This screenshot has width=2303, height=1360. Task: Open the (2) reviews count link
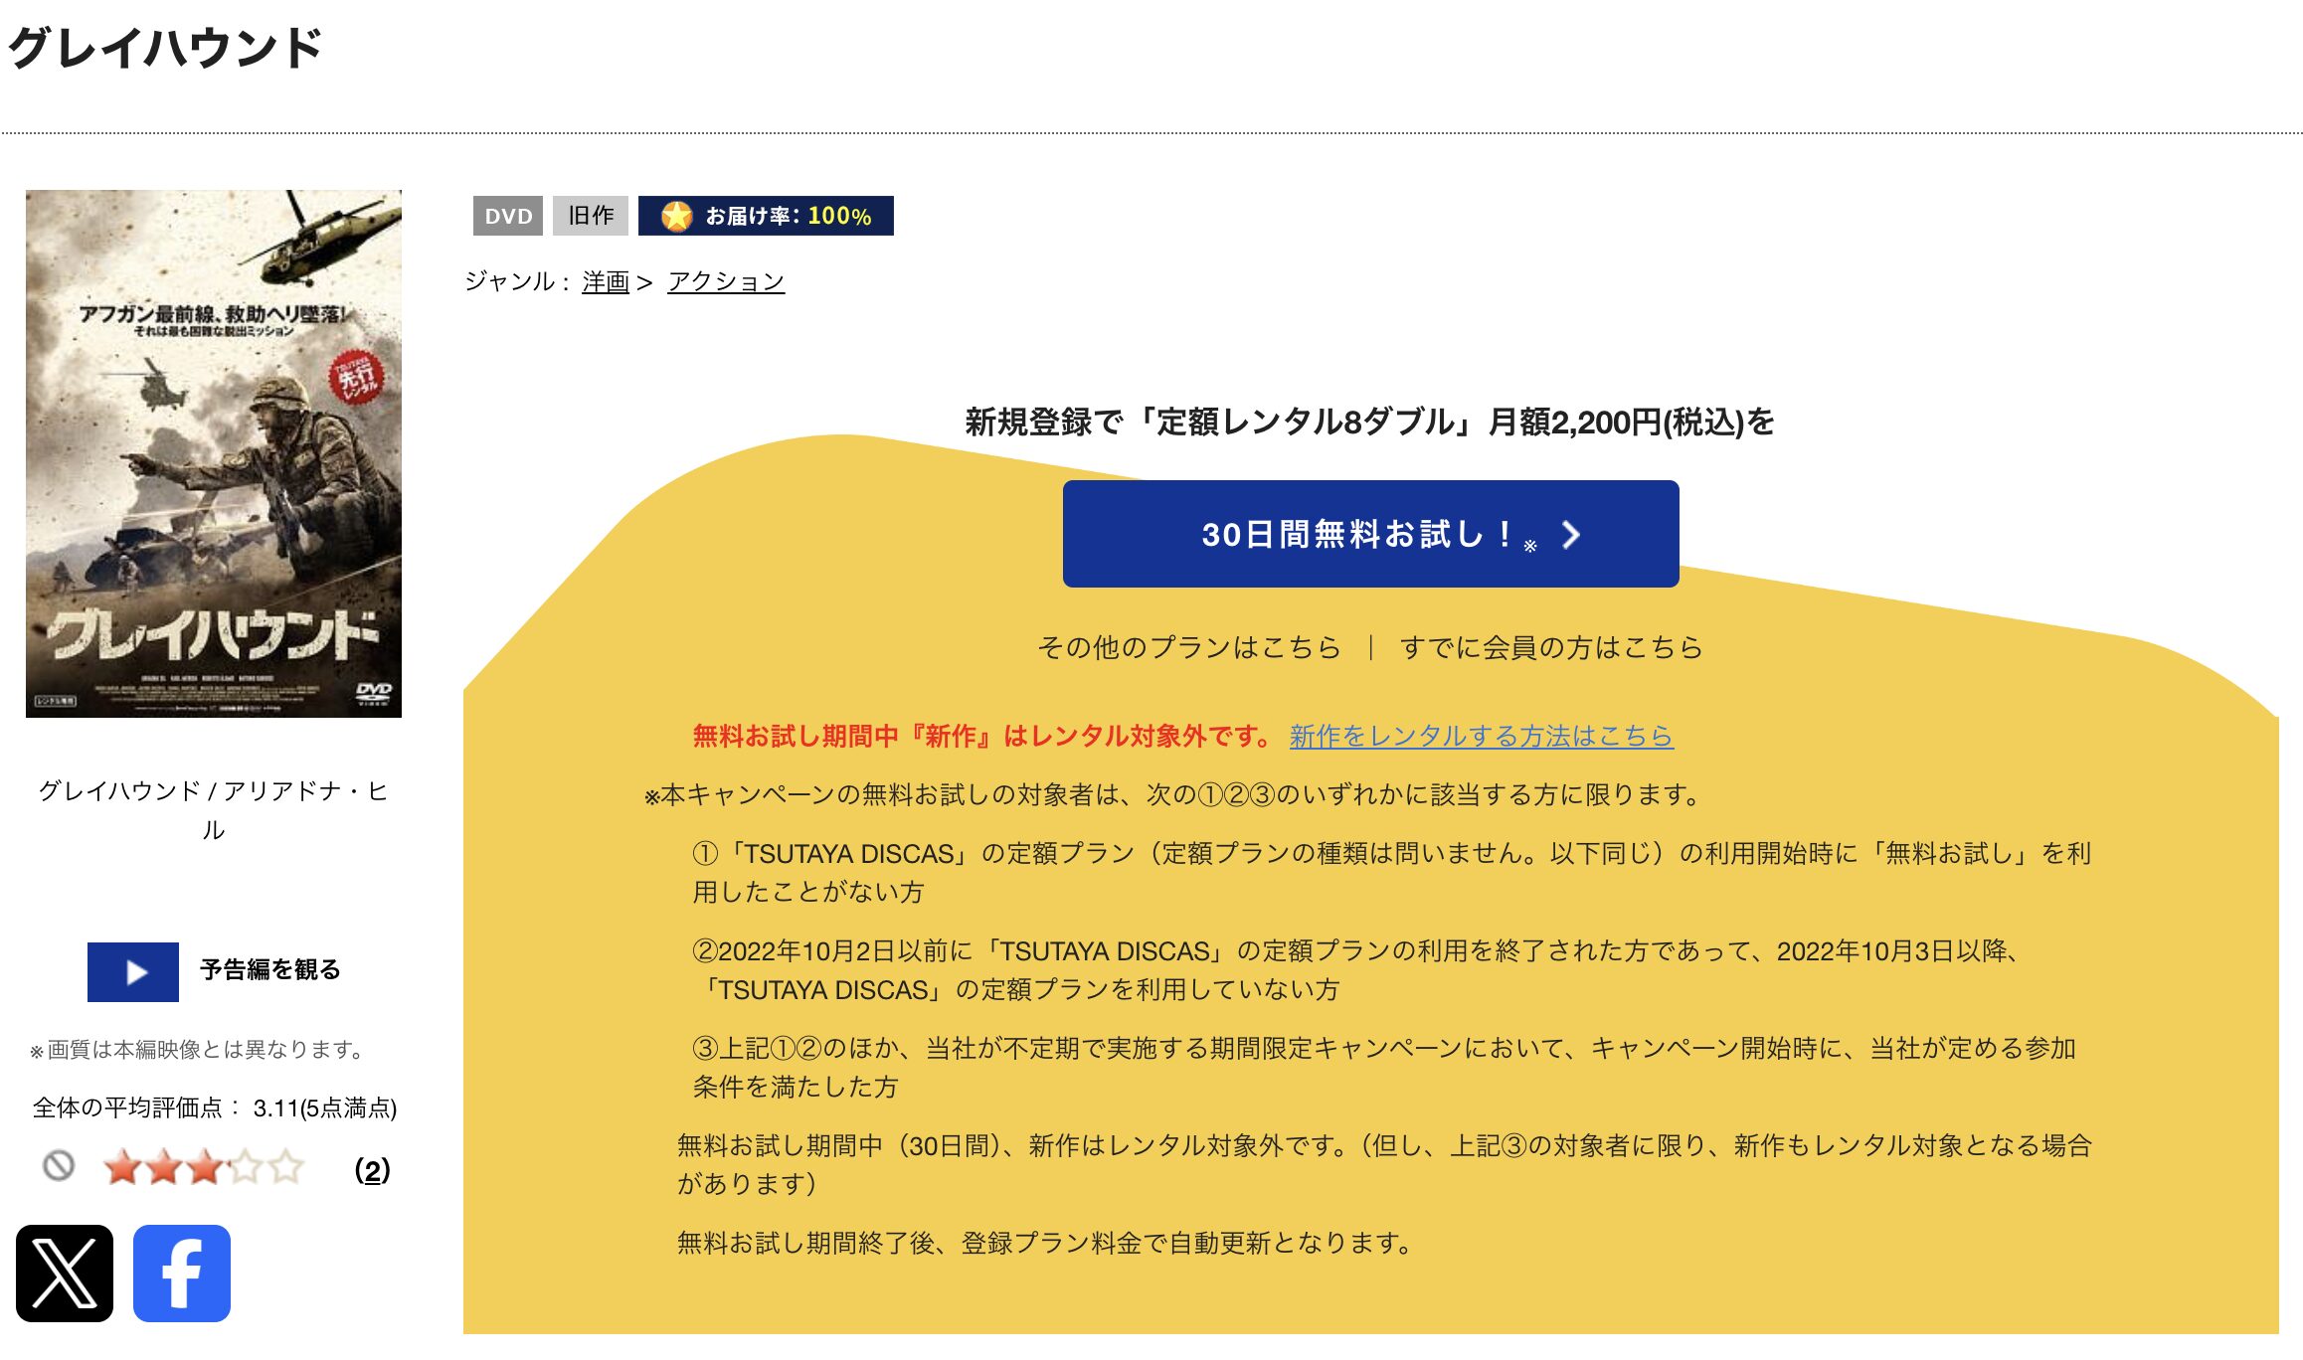372,1170
